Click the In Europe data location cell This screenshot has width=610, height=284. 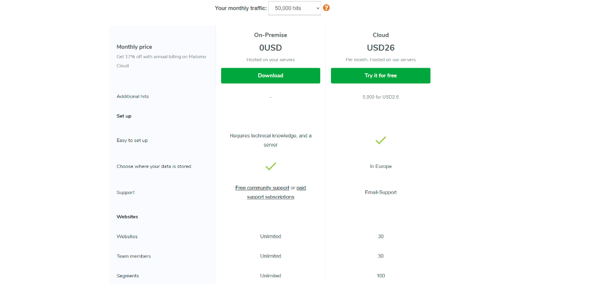pyautogui.click(x=381, y=166)
